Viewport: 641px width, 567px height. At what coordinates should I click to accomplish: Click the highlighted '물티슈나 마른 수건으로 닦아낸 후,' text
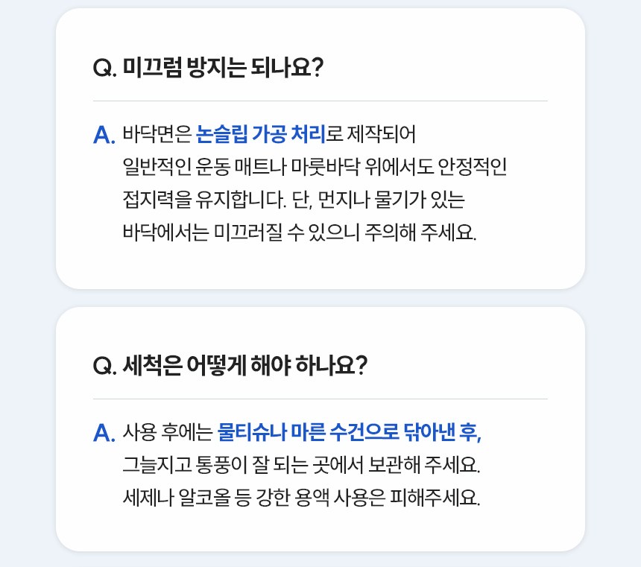(350, 432)
